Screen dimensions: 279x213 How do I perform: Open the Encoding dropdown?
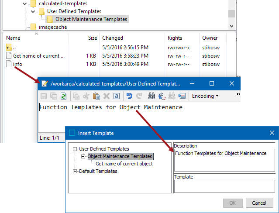point(205,96)
